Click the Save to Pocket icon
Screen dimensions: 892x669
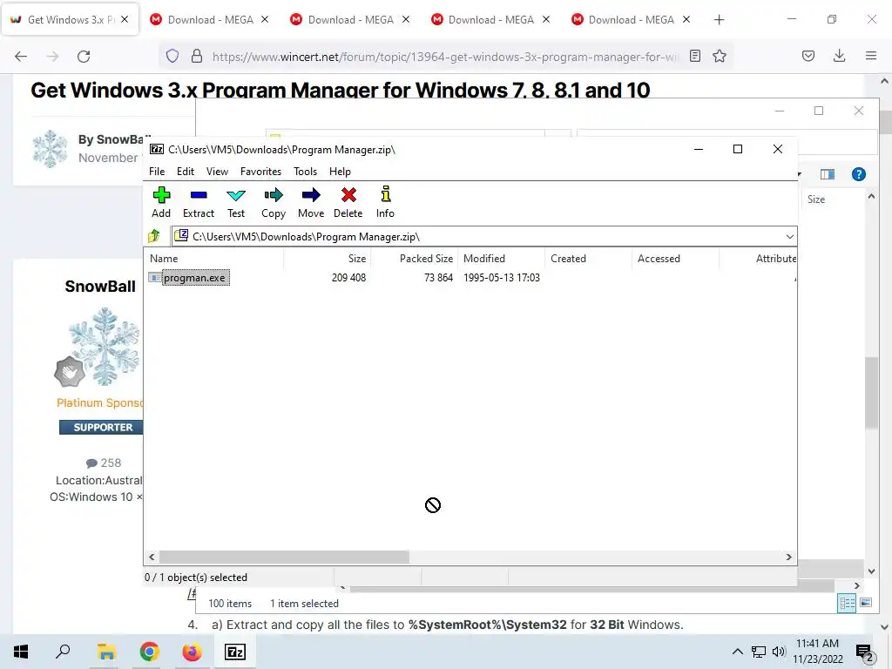pyautogui.click(x=808, y=56)
